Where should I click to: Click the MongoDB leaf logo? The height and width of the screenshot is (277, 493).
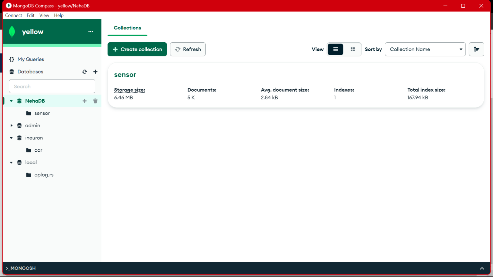click(12, 32)
